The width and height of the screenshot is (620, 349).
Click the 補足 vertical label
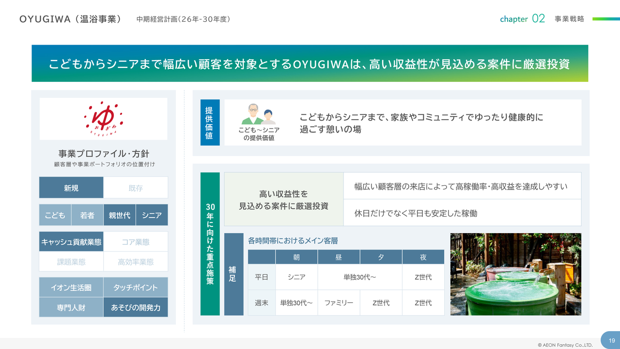[233, 274]
